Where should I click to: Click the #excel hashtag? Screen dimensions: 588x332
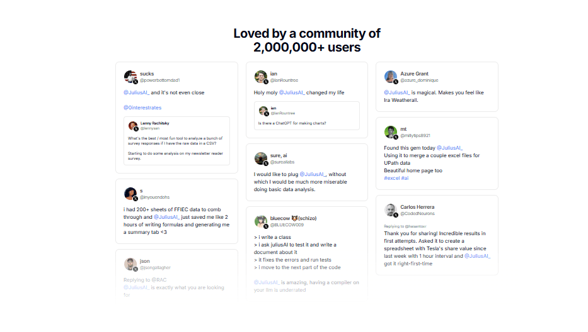pyautogui.click(x=392, y=178)
